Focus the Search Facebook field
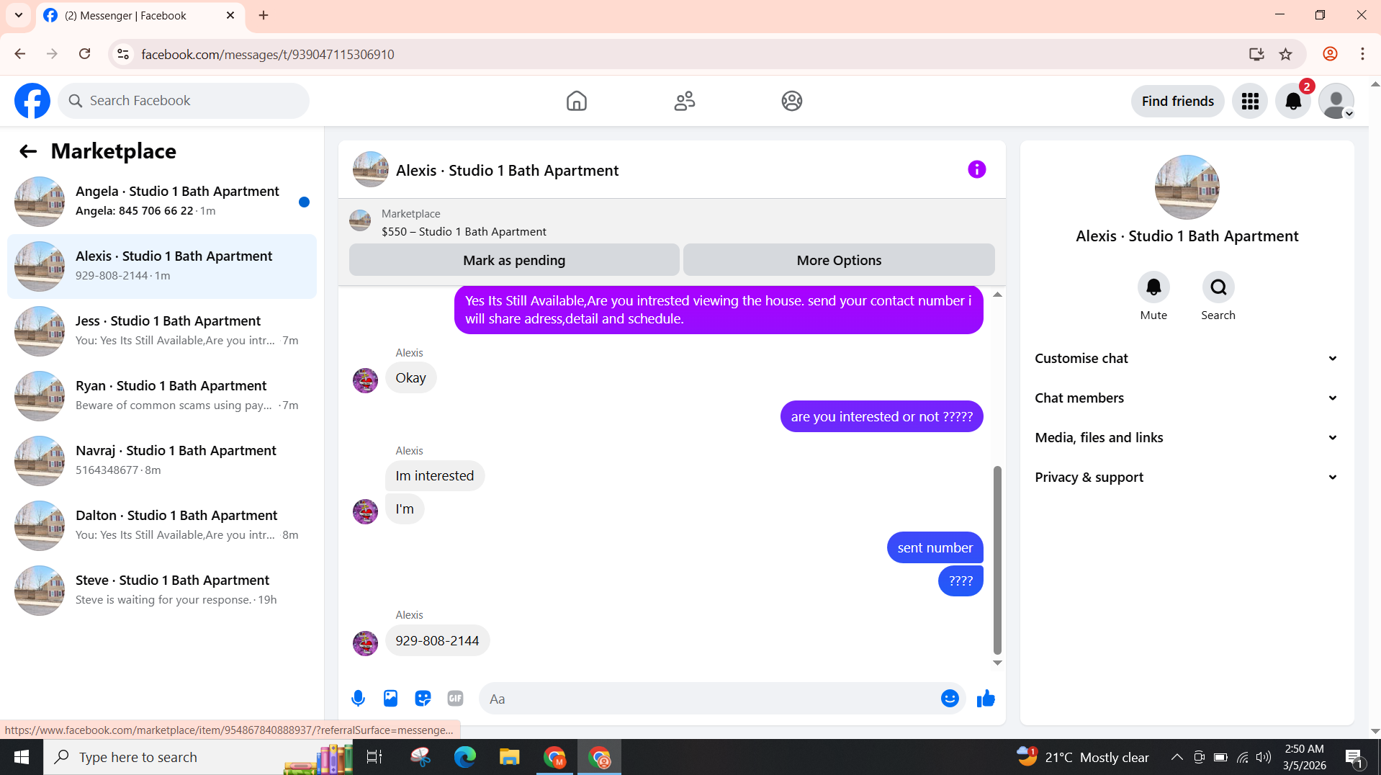1381x775 pixels. 184,101
